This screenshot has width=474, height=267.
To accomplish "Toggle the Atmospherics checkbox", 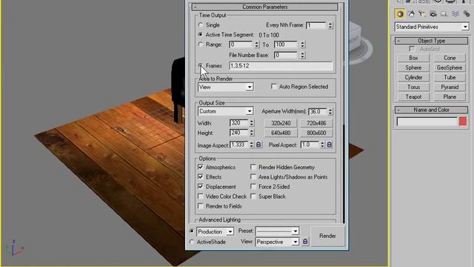I will [x=201, y=167].
